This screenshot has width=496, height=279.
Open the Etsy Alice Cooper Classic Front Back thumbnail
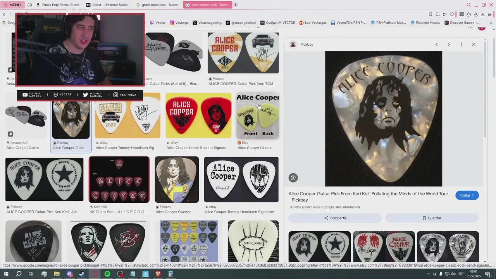pyautogui.click(x=258, y=115)
